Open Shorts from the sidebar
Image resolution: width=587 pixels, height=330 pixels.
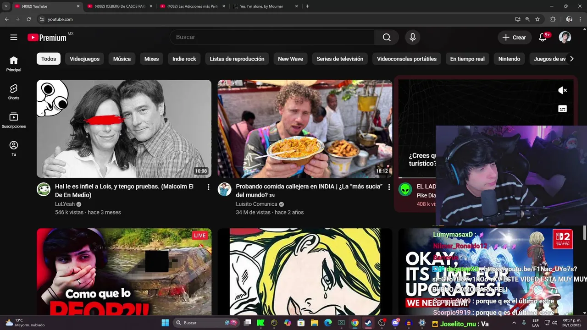pos(14,92)
